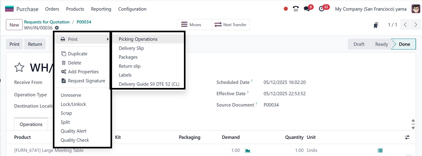Toggle the favorite star on the record

pyautogui.click(x=19, y=67)
